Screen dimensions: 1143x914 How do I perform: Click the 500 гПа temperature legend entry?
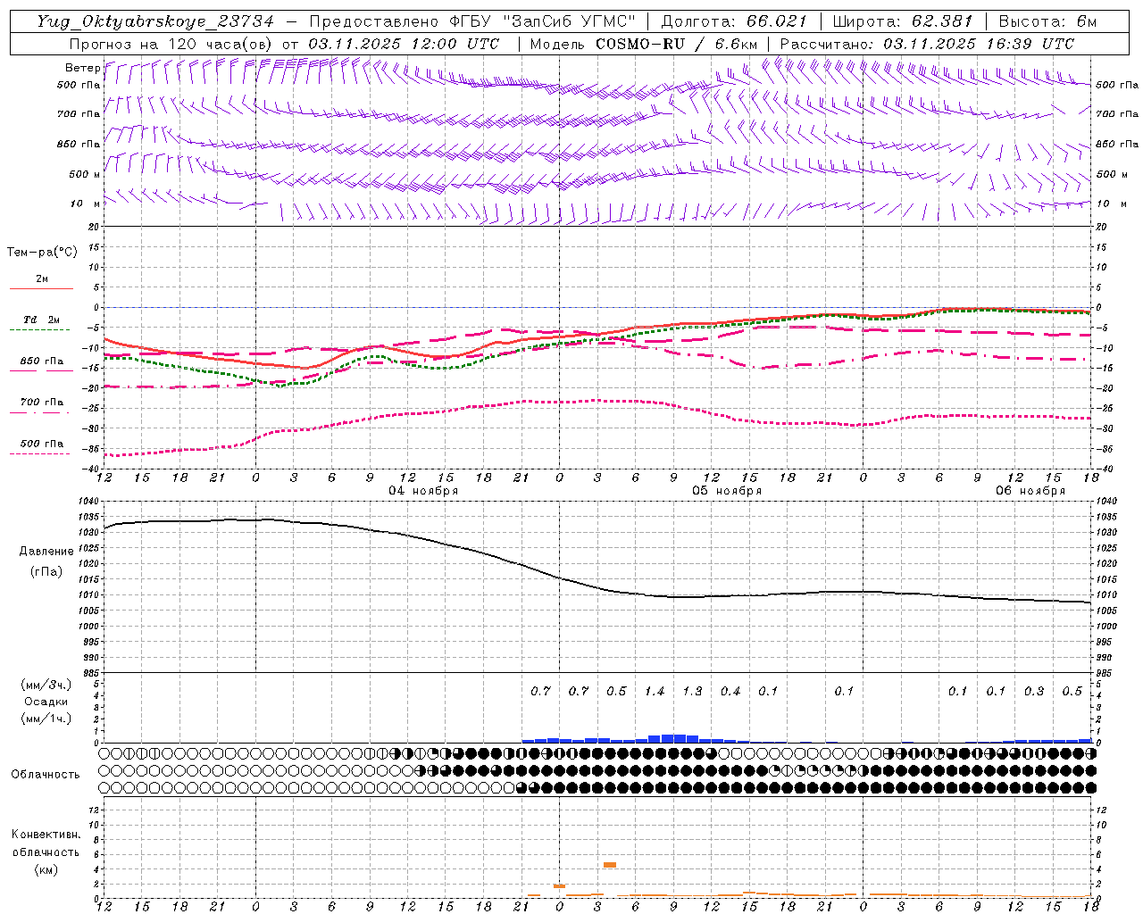(42, 444)
